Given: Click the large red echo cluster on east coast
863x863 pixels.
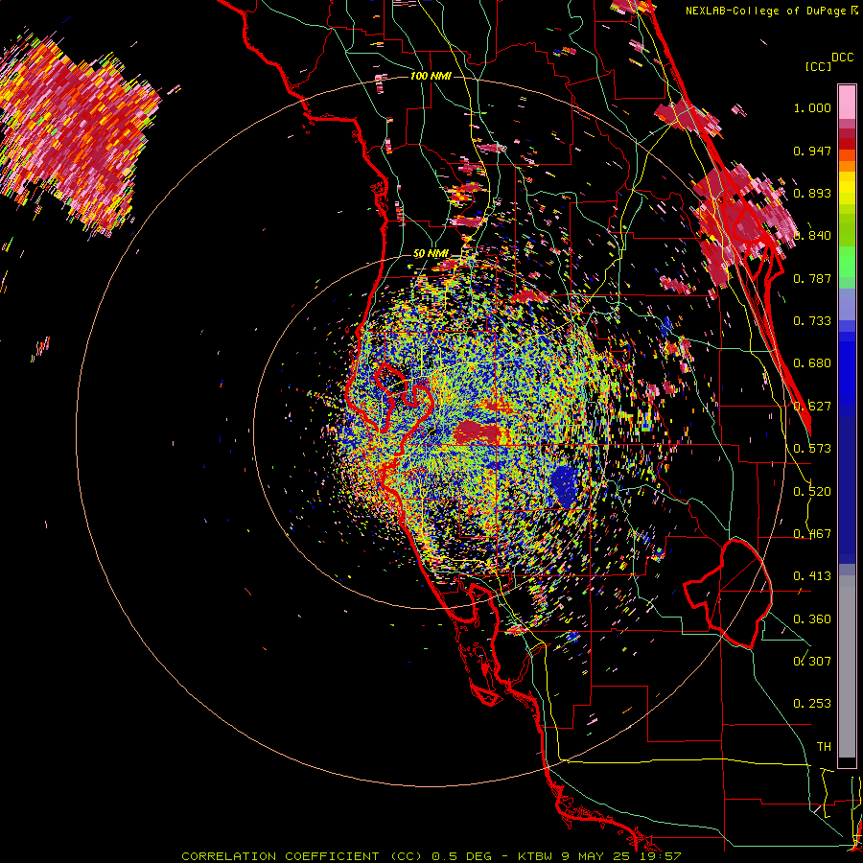Looking at the screenshot, I should pyautogui.click(x=743, y=222).
